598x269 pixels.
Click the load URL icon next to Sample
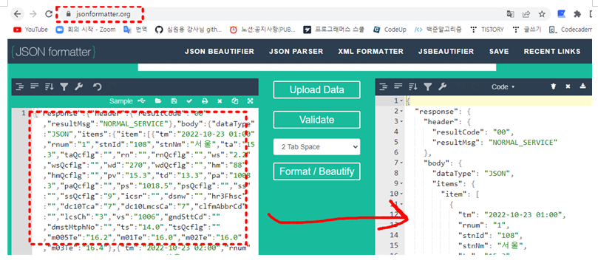141,101
